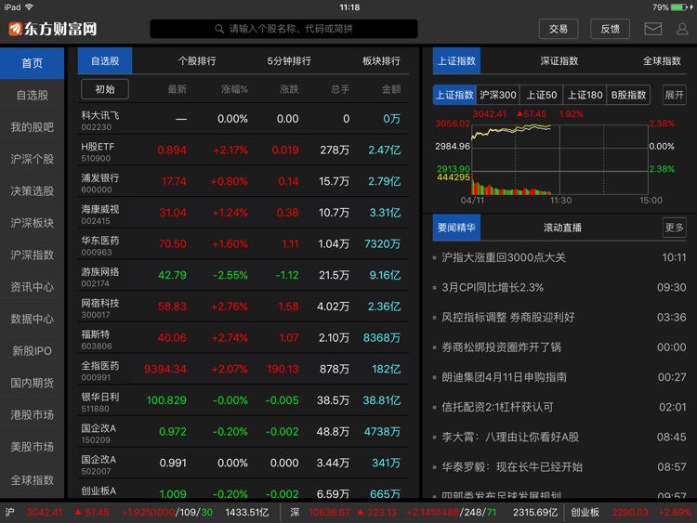Open 国内期货 in the sidebar
This screenshot has width=697, height=523.
tap(32, 383)
